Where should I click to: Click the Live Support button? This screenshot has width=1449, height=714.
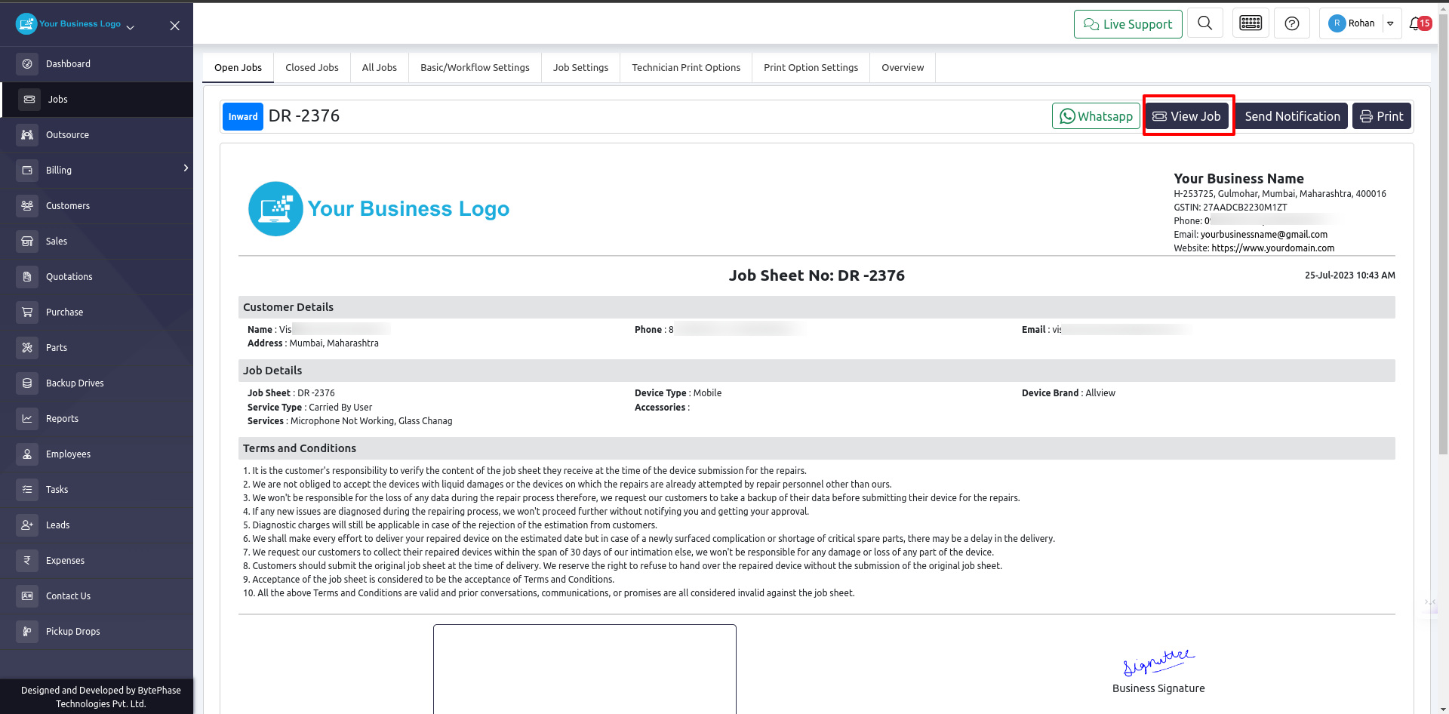1128,24
